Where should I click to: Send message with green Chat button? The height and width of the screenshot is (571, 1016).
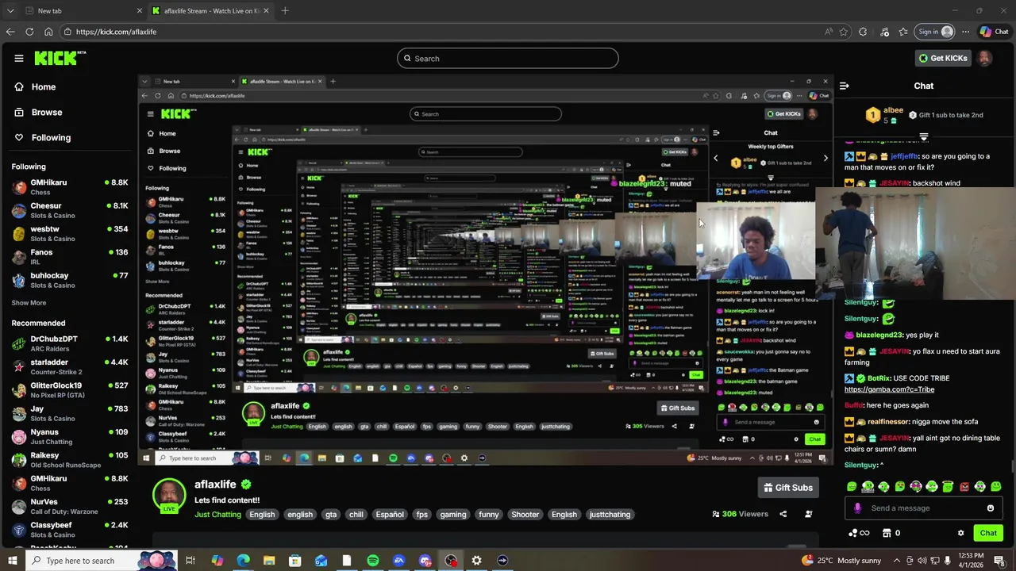click(x=988, y=533)
